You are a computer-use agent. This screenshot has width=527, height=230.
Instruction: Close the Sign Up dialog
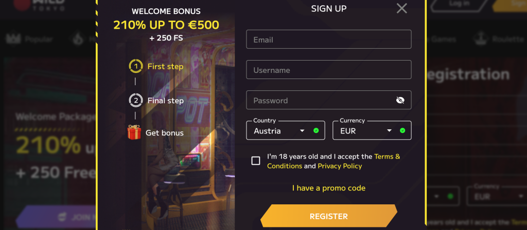click(x=402, y=8)
